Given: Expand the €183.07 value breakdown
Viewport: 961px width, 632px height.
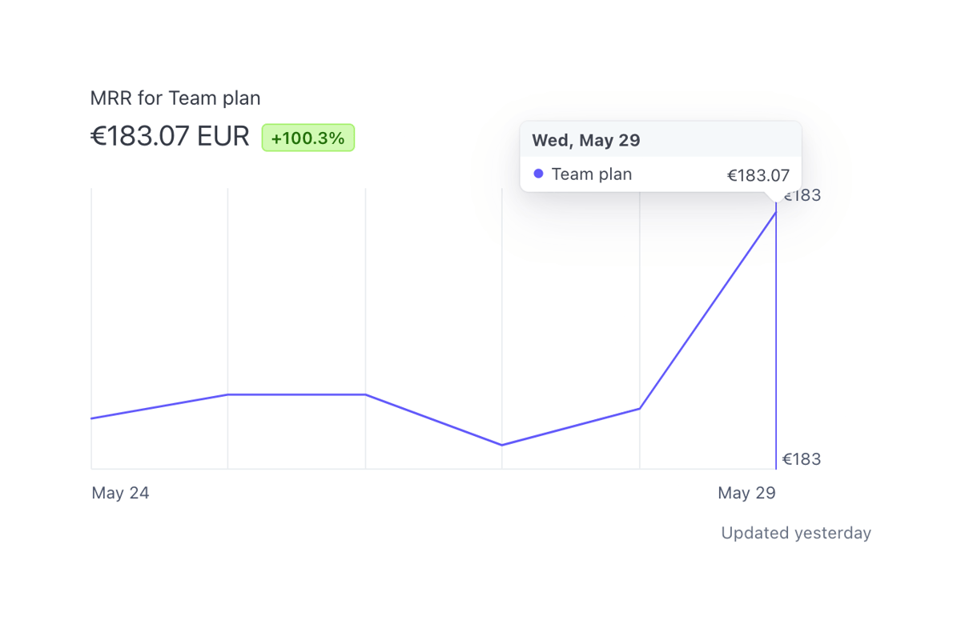Looking at the screenshot, I should [169, 136].
